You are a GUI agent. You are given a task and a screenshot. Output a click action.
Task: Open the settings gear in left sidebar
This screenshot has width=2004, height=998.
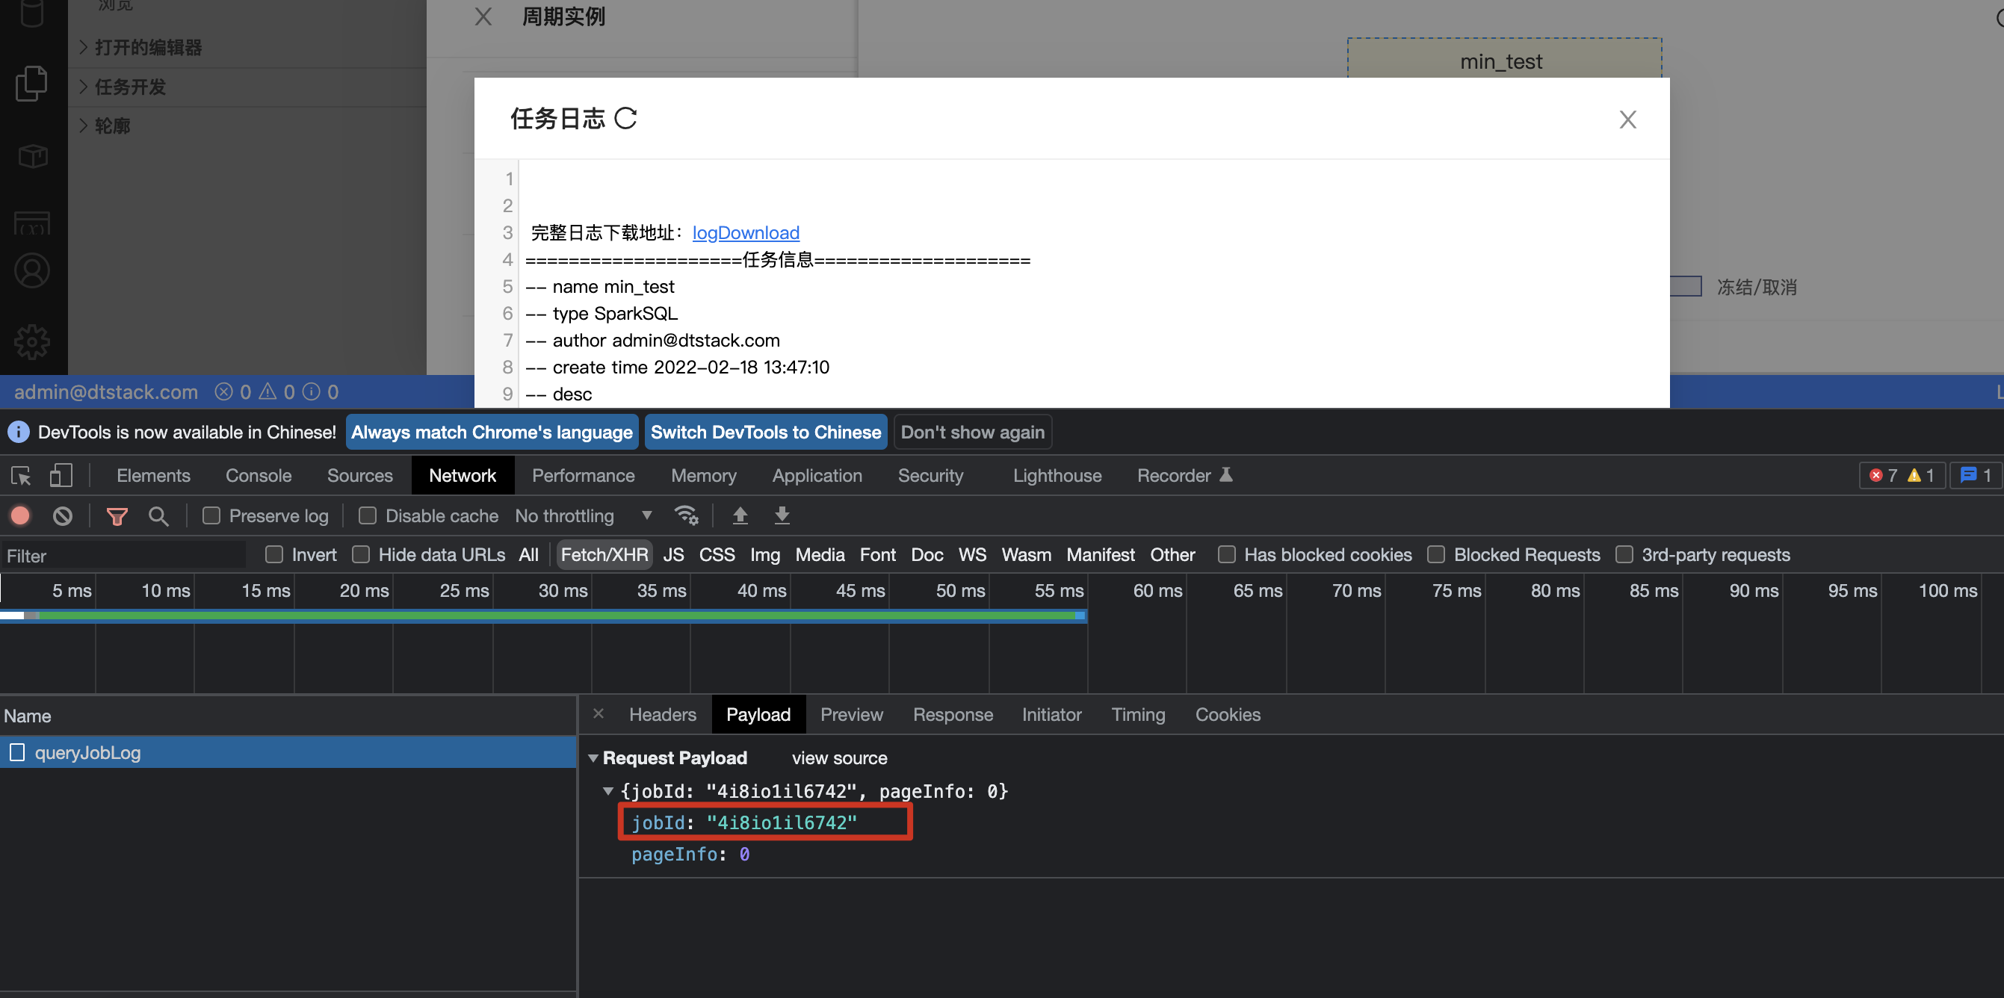point(32,341)
